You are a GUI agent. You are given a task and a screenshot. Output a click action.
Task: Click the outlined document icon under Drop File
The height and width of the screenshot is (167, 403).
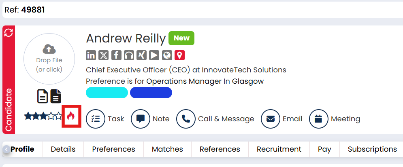click(43, 96)
